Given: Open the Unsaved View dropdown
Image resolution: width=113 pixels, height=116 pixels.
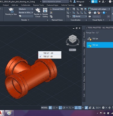Looking at the screenshot, I should (x=57, y=9).
